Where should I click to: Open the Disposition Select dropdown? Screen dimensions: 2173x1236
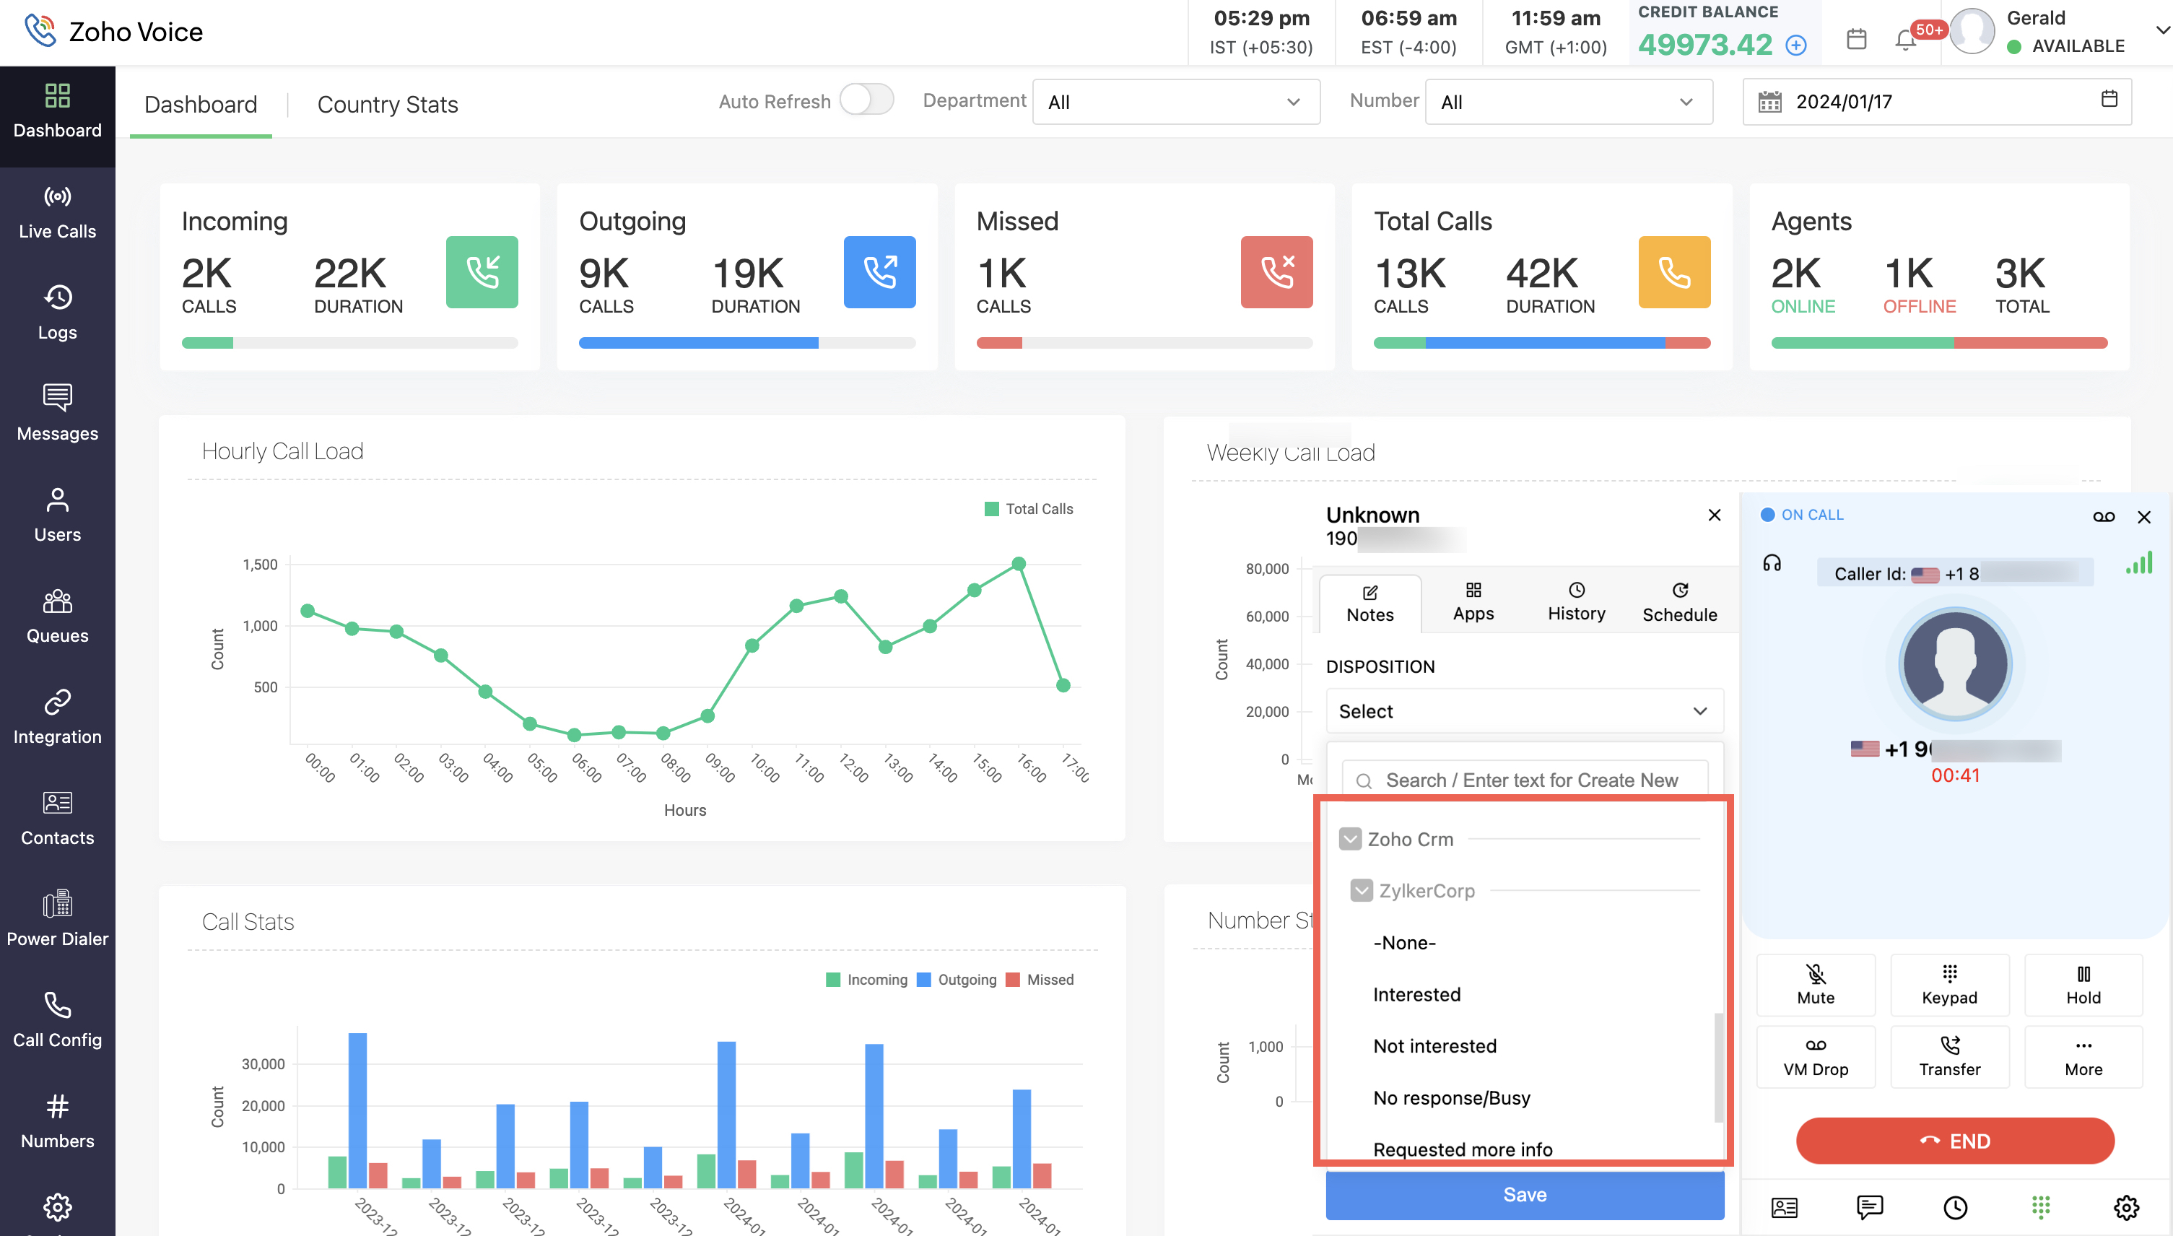[1524, 710]
